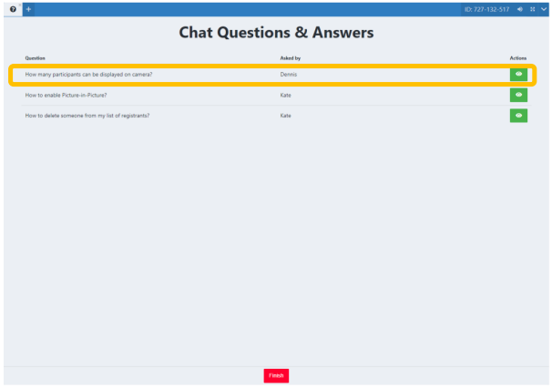The height and width of the screenshot is (388, 552).
Task: Click the Chat Questions & Answers heading
Action: click(x=276, y=33)
